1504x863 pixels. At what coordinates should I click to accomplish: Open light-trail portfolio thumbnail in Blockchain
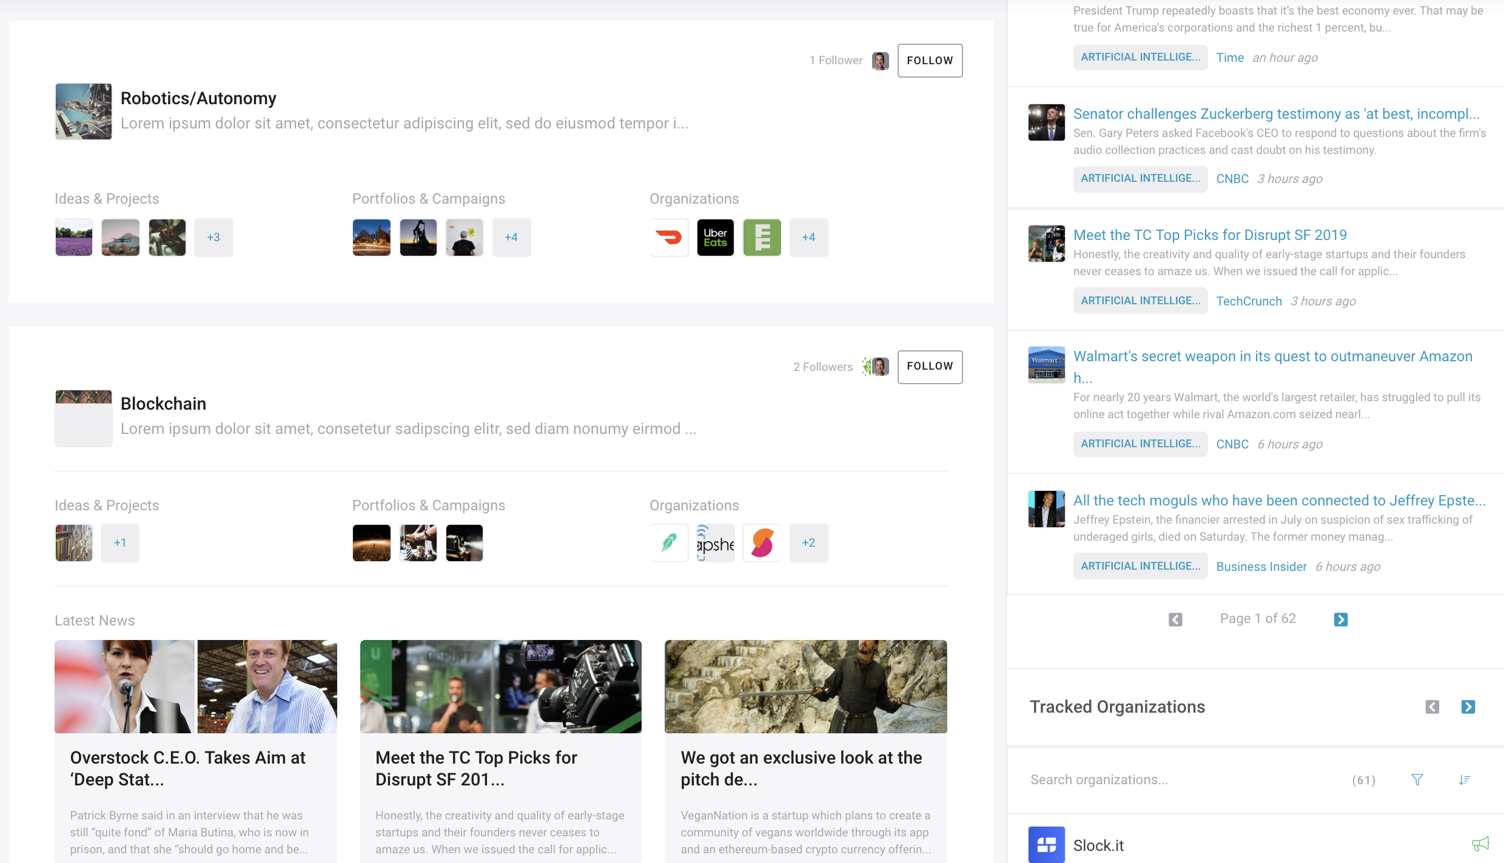point(372,543)
